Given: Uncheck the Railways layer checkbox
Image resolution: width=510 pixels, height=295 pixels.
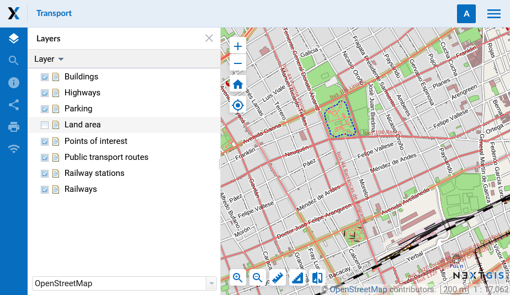Looking at the screenshot, I should (45, 189).
